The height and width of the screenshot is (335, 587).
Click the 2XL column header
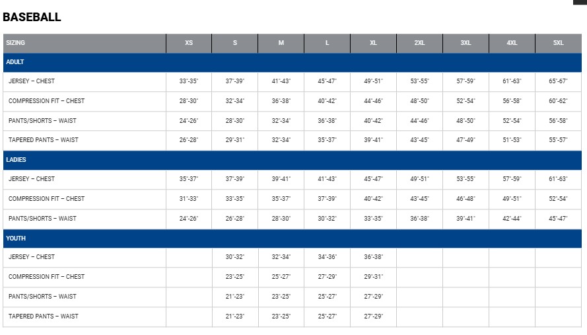pos(419,43)
